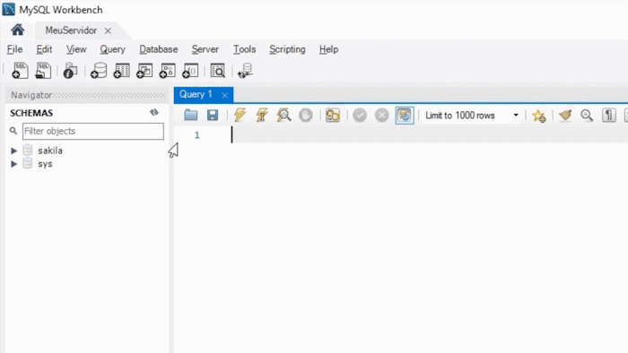The height and width of the screenshot is (353, 628).
Task: Toggle invisible characters display
Action: (x=609, y=116)
